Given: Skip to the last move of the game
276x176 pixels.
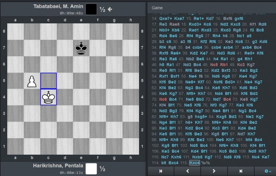Looking at the screenshot, I should point(241,171).
